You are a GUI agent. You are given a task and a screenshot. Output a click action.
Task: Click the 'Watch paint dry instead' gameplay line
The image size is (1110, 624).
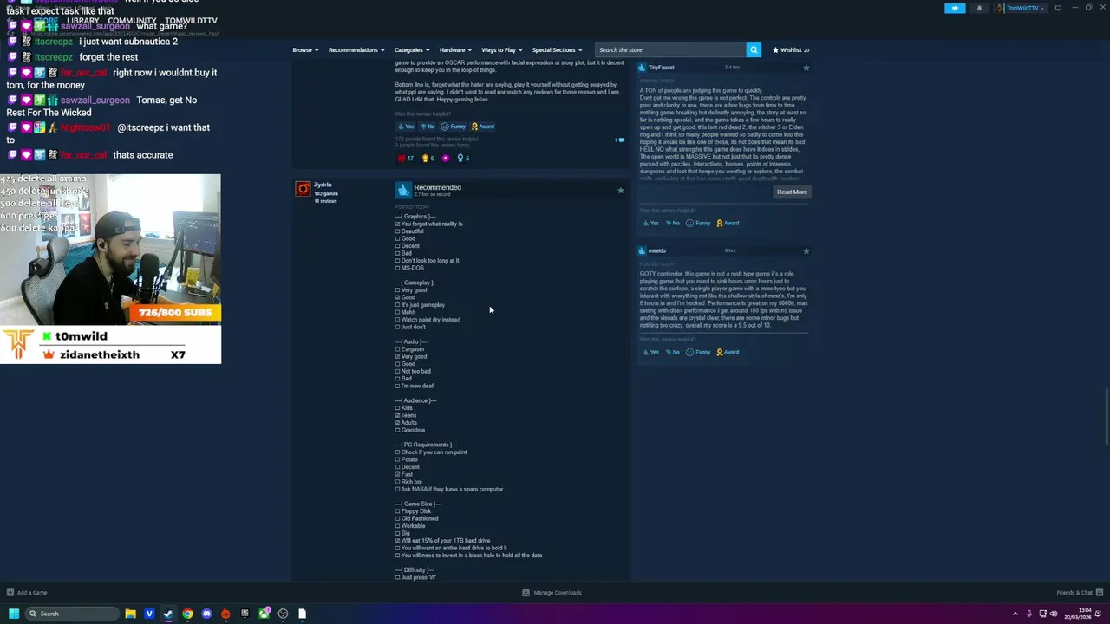pos(428,320)
